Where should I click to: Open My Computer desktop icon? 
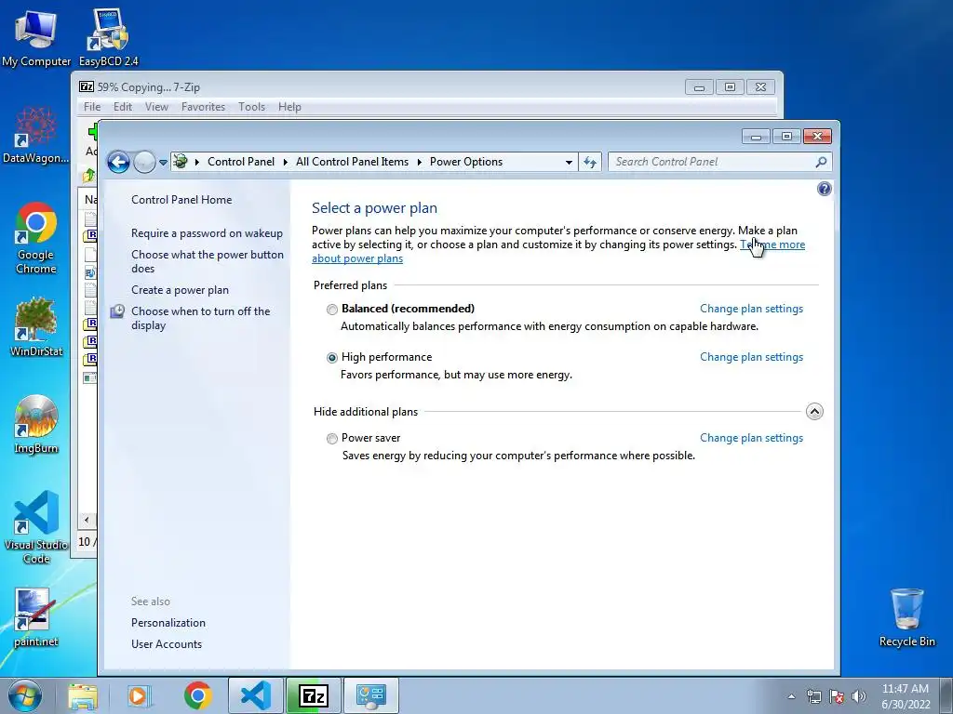click(x=36, y=37)
